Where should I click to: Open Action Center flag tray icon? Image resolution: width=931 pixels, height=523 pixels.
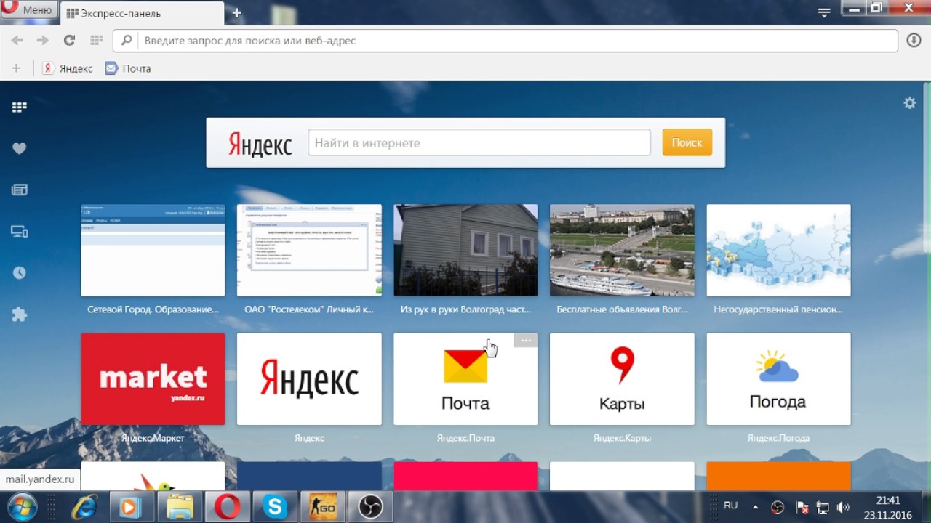(x=802, y=507)
